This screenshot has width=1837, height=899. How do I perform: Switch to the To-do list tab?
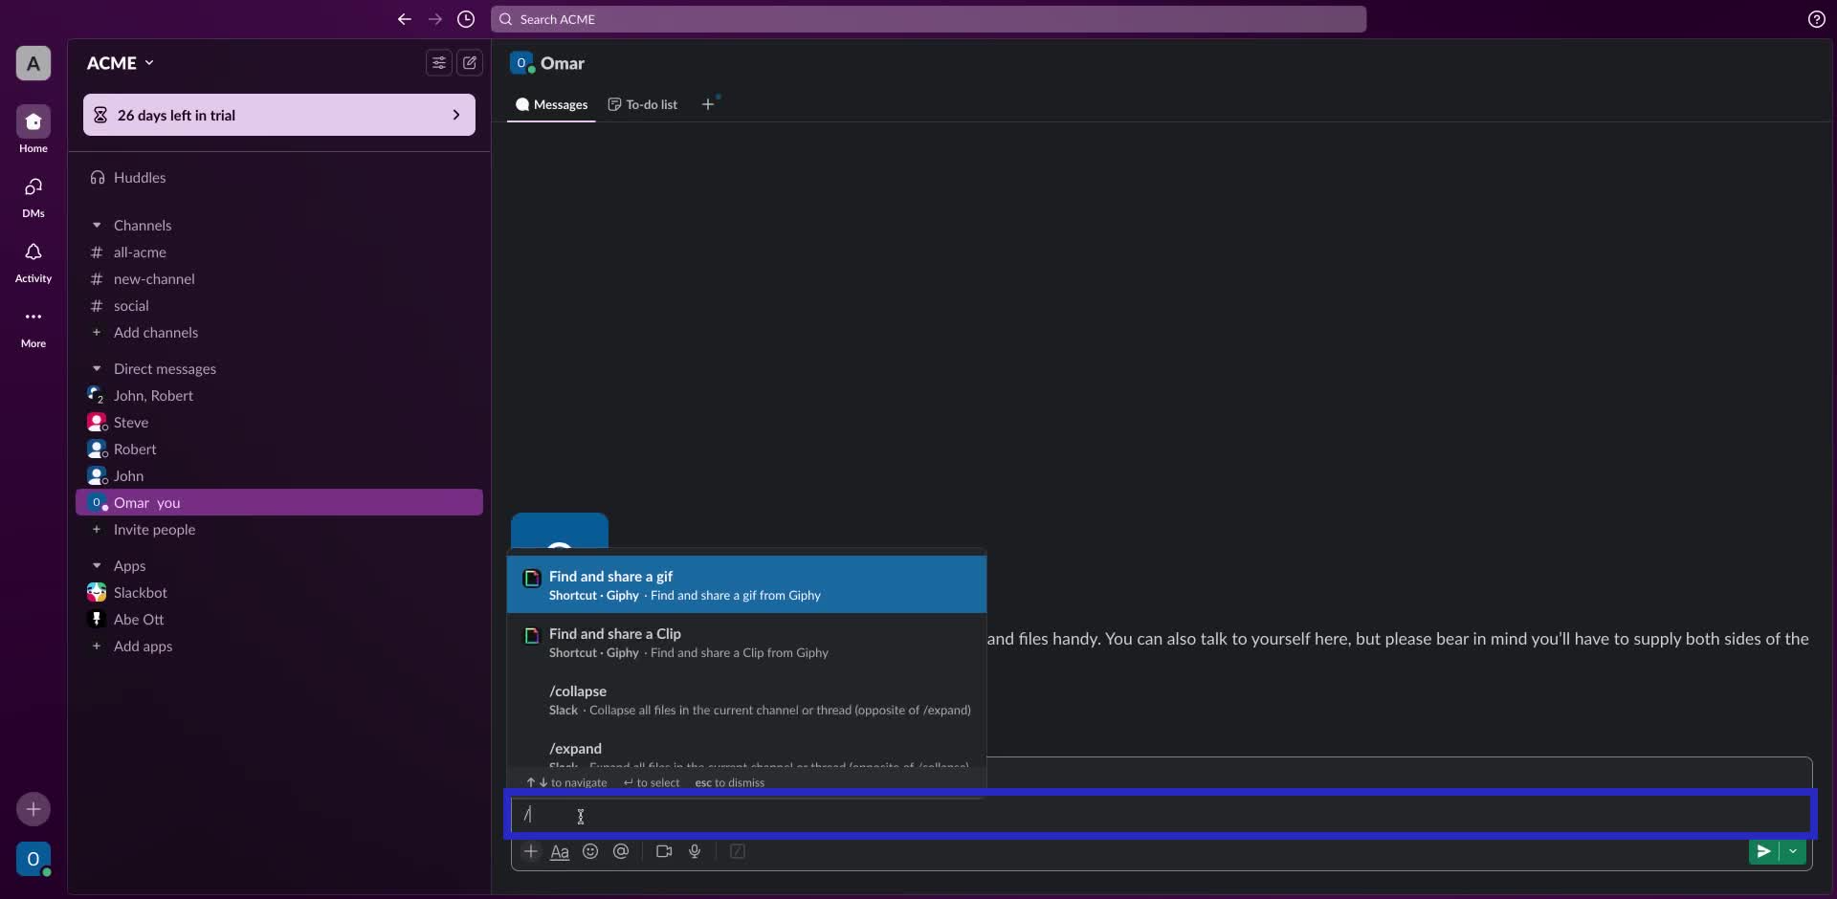tap(642, 104)
